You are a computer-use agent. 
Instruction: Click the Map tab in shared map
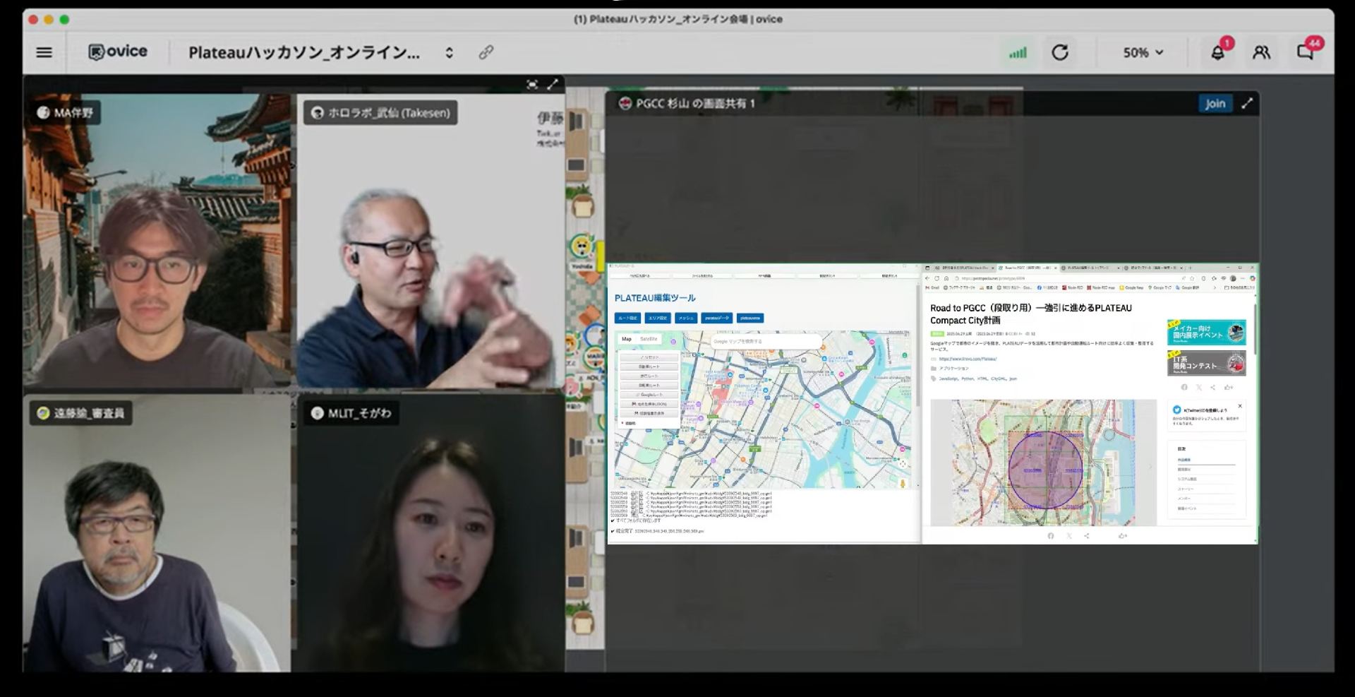tap(626, 339)
